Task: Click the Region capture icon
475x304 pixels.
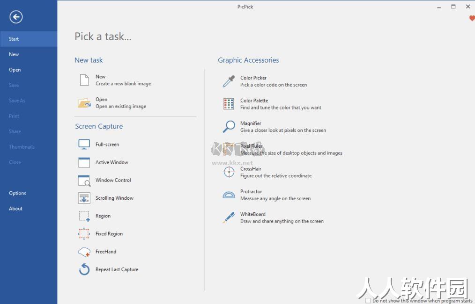Action: click(84, 216)
